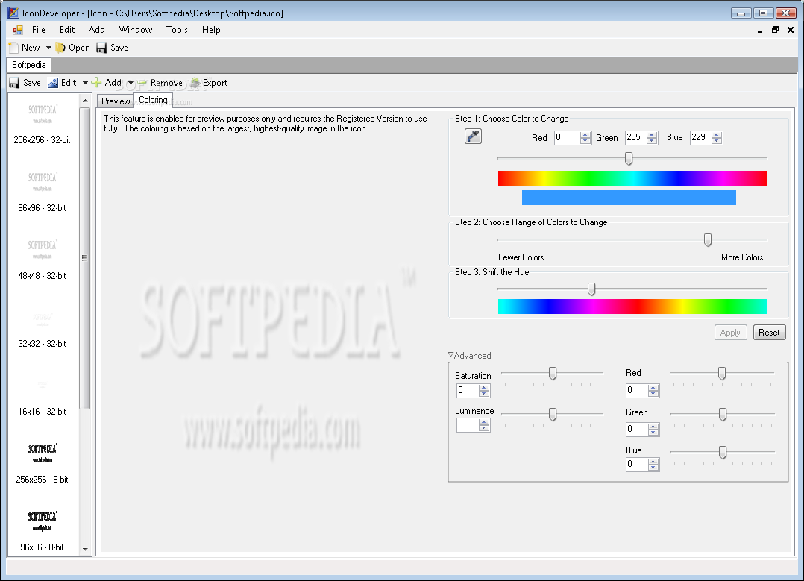
Task: Expand the New dropdown arrow
Action: tap(48, 48)
